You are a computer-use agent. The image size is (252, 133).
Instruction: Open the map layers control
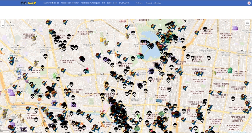pyautogui.click(x=248, y=23)
